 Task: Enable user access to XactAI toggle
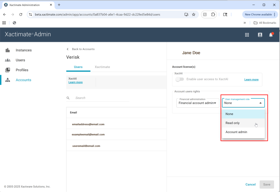point(180,79)
